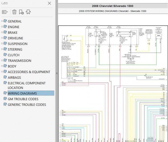Open the DRIVELINE bookmark
The width and height of the screenshot is (168, 142).
coord(15,38)
